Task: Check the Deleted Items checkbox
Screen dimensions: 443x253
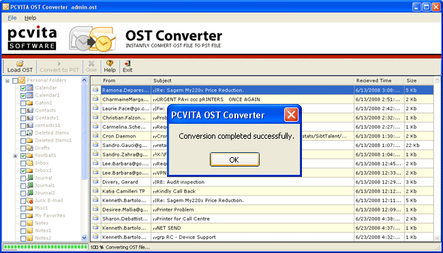Action: click(23, 133)
